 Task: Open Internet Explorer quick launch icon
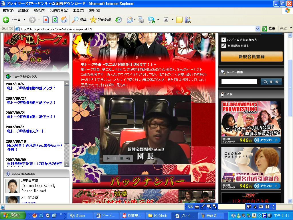tap(41, 216)
